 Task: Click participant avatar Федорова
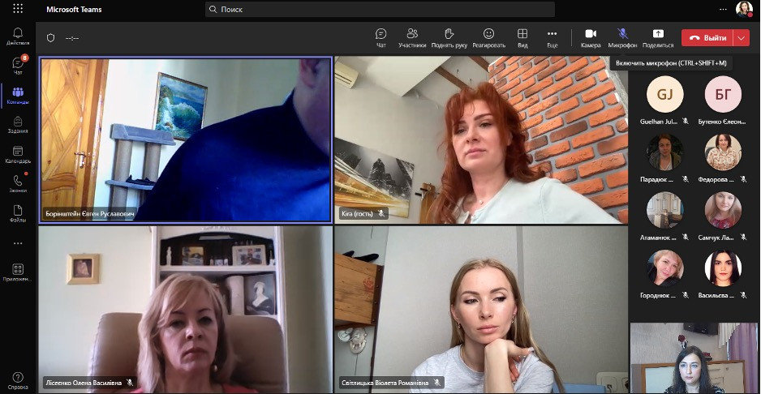(723, 152)
